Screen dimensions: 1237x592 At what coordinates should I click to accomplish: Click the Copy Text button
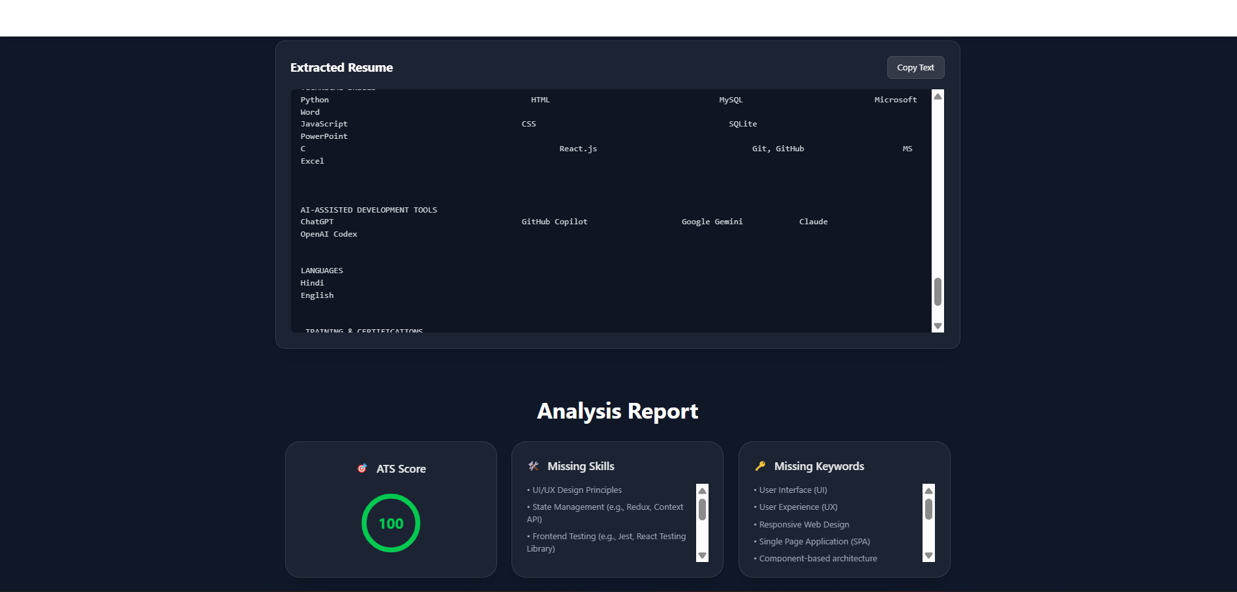pos(915,68)
